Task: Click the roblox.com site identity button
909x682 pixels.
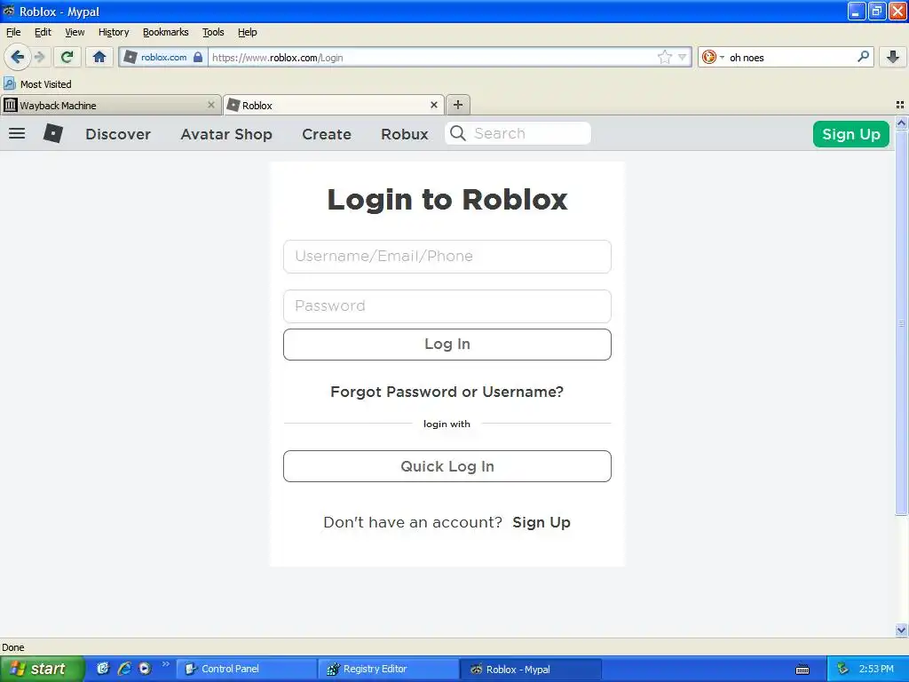Action: [x=163, y=57]
